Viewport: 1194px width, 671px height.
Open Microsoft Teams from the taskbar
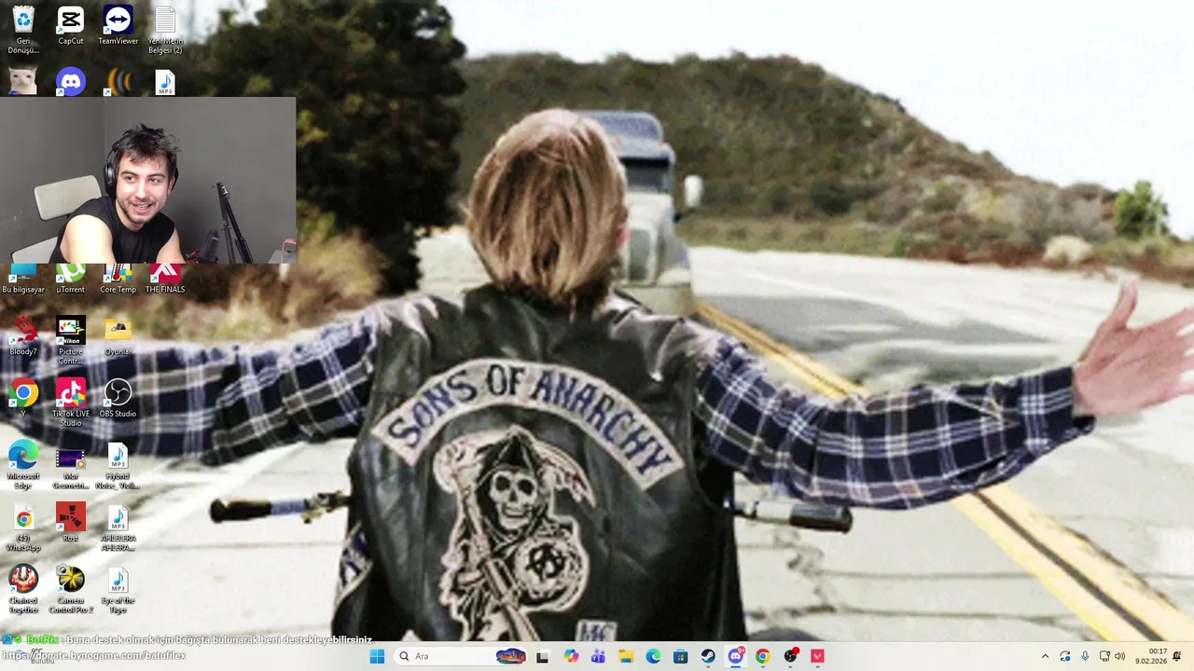(x=598, y=656)
